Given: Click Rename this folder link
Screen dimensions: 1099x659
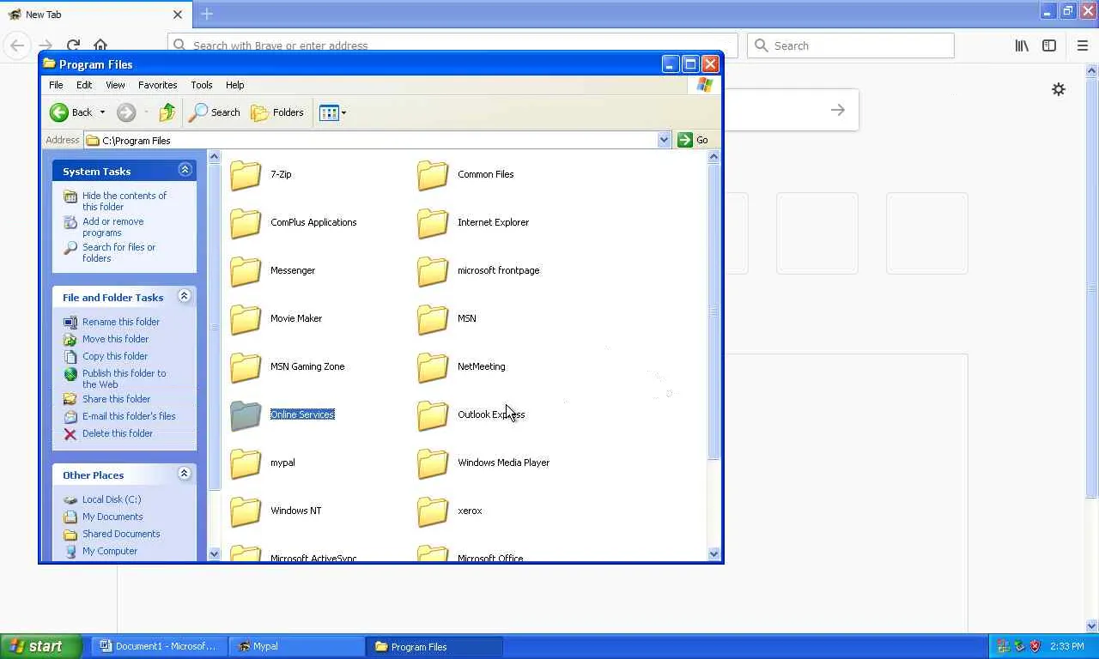Looking at the screenshot, I should point(121,322).
